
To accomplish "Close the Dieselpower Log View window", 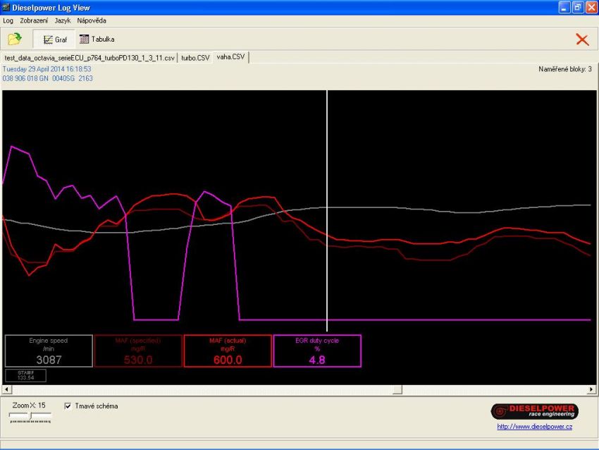I will [x=591, y=7].
